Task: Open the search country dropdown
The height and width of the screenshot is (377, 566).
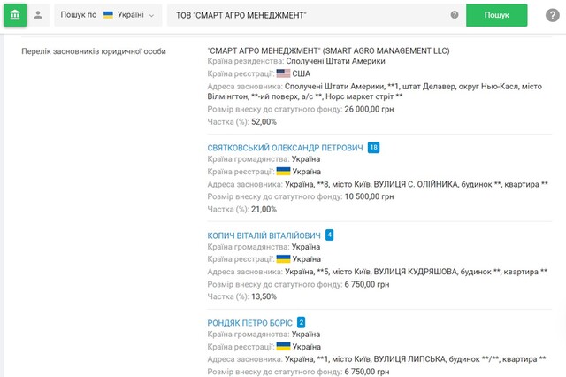Action: [x=108, y=15]
